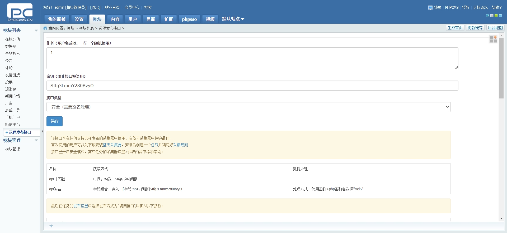
Task: Switch to the 内容 tab
Action: (115, 19)
